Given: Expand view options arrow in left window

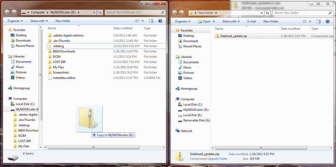Looking at the screenshot, I should (143, 21).
